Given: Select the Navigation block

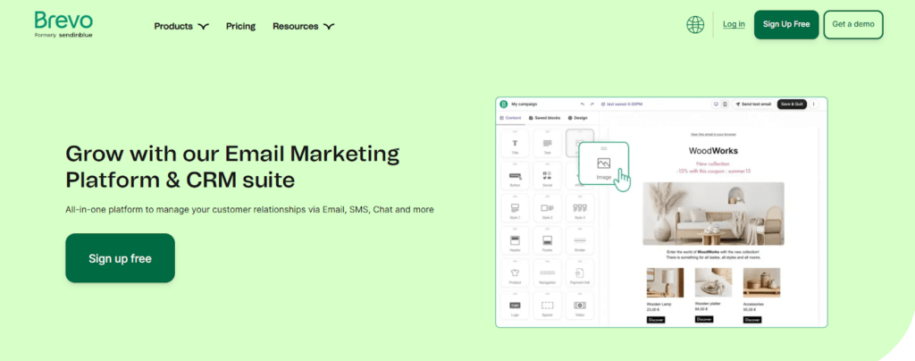Looking at the screenshot, I should click(548, 273).
